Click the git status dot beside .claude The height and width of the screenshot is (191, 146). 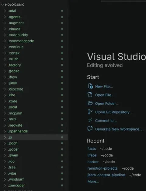(x=62, y=29)
